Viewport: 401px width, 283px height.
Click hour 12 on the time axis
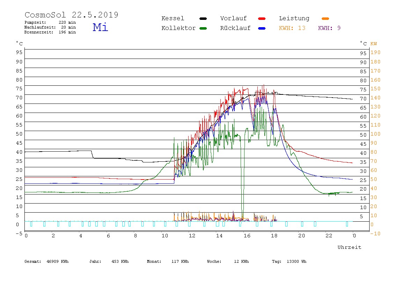(x=192, y=236)
